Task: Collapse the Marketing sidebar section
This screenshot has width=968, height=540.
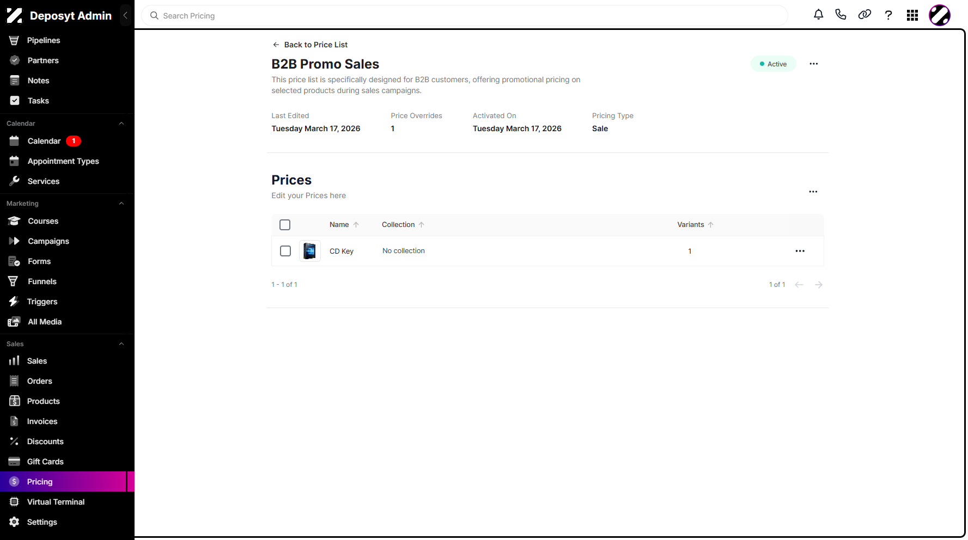Action: pyautogui.click(x=121, y=204)
